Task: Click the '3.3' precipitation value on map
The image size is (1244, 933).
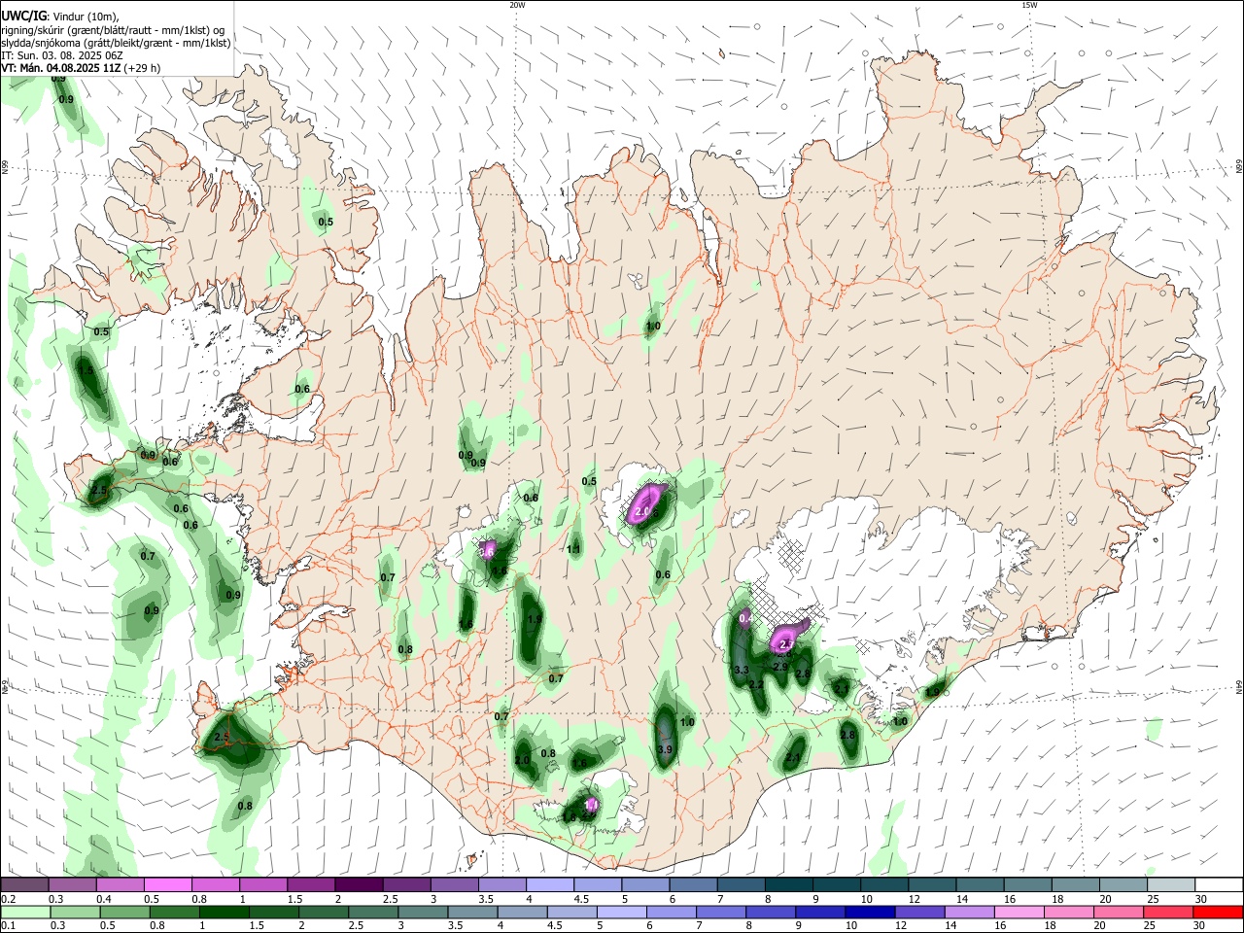Action: (x=742, y=671)
